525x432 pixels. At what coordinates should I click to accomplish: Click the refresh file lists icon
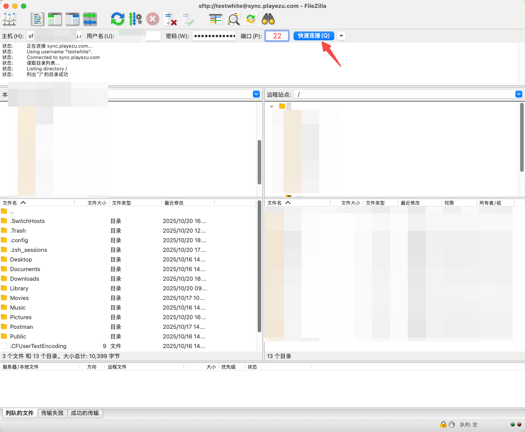coord(117,19)
